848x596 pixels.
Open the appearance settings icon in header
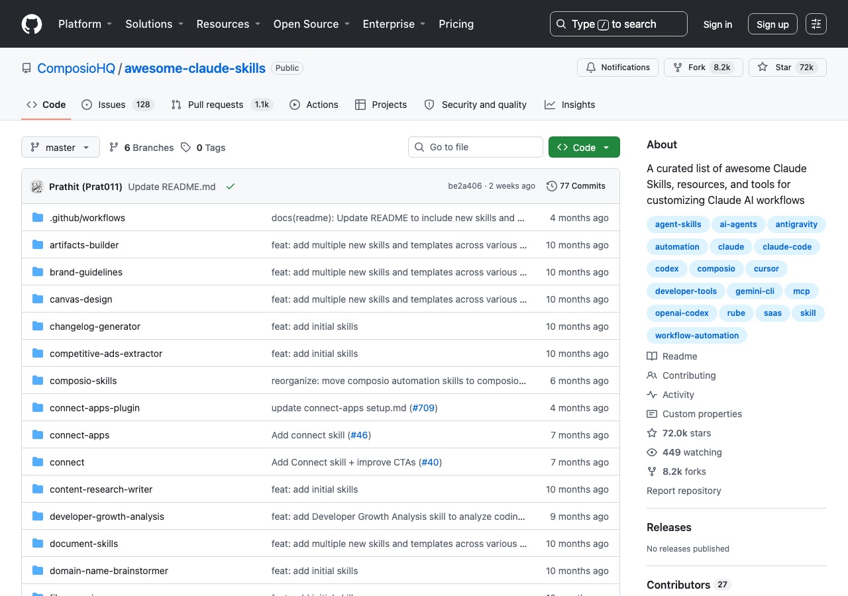[x=816, y=24]
